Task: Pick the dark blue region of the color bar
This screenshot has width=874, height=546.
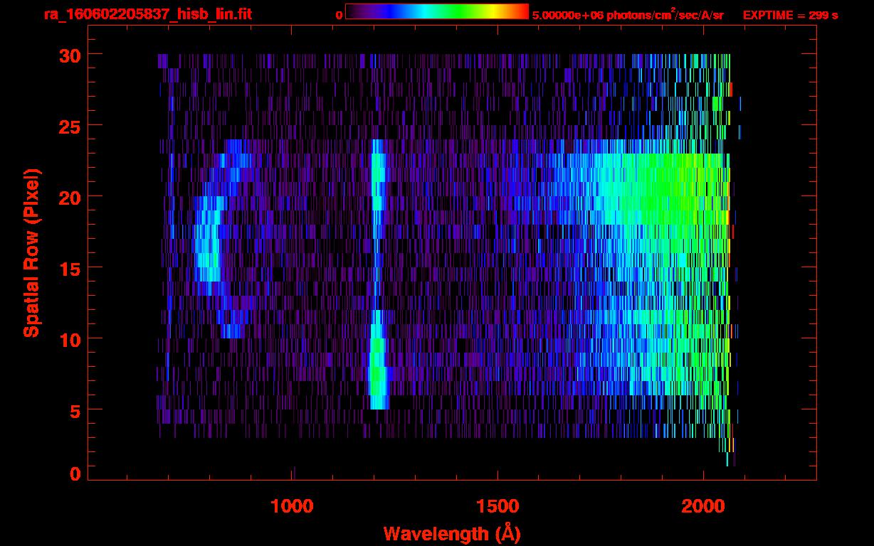Action: [x=377, y=12]
